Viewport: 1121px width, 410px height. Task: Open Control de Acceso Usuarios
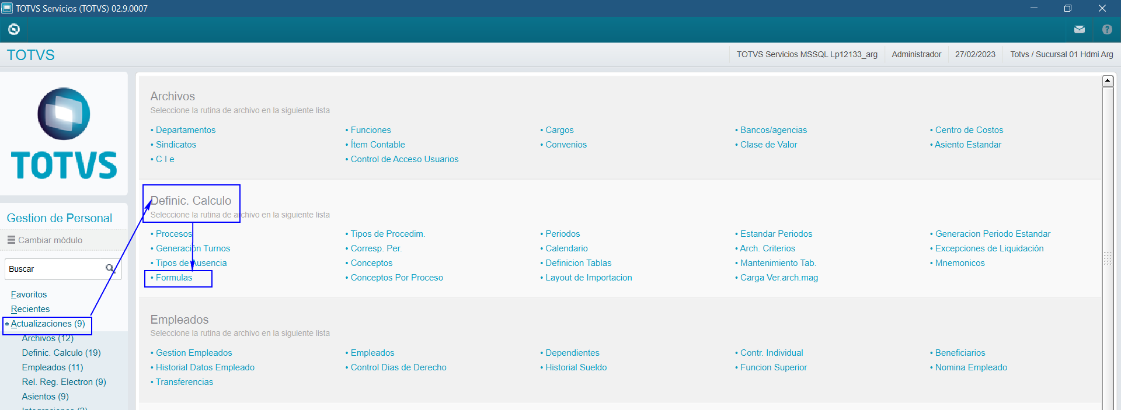click(x=405, y=159)
